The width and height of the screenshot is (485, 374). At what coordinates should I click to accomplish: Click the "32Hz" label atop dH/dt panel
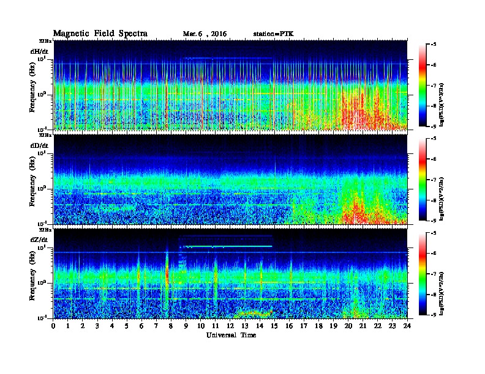point(45,41)
